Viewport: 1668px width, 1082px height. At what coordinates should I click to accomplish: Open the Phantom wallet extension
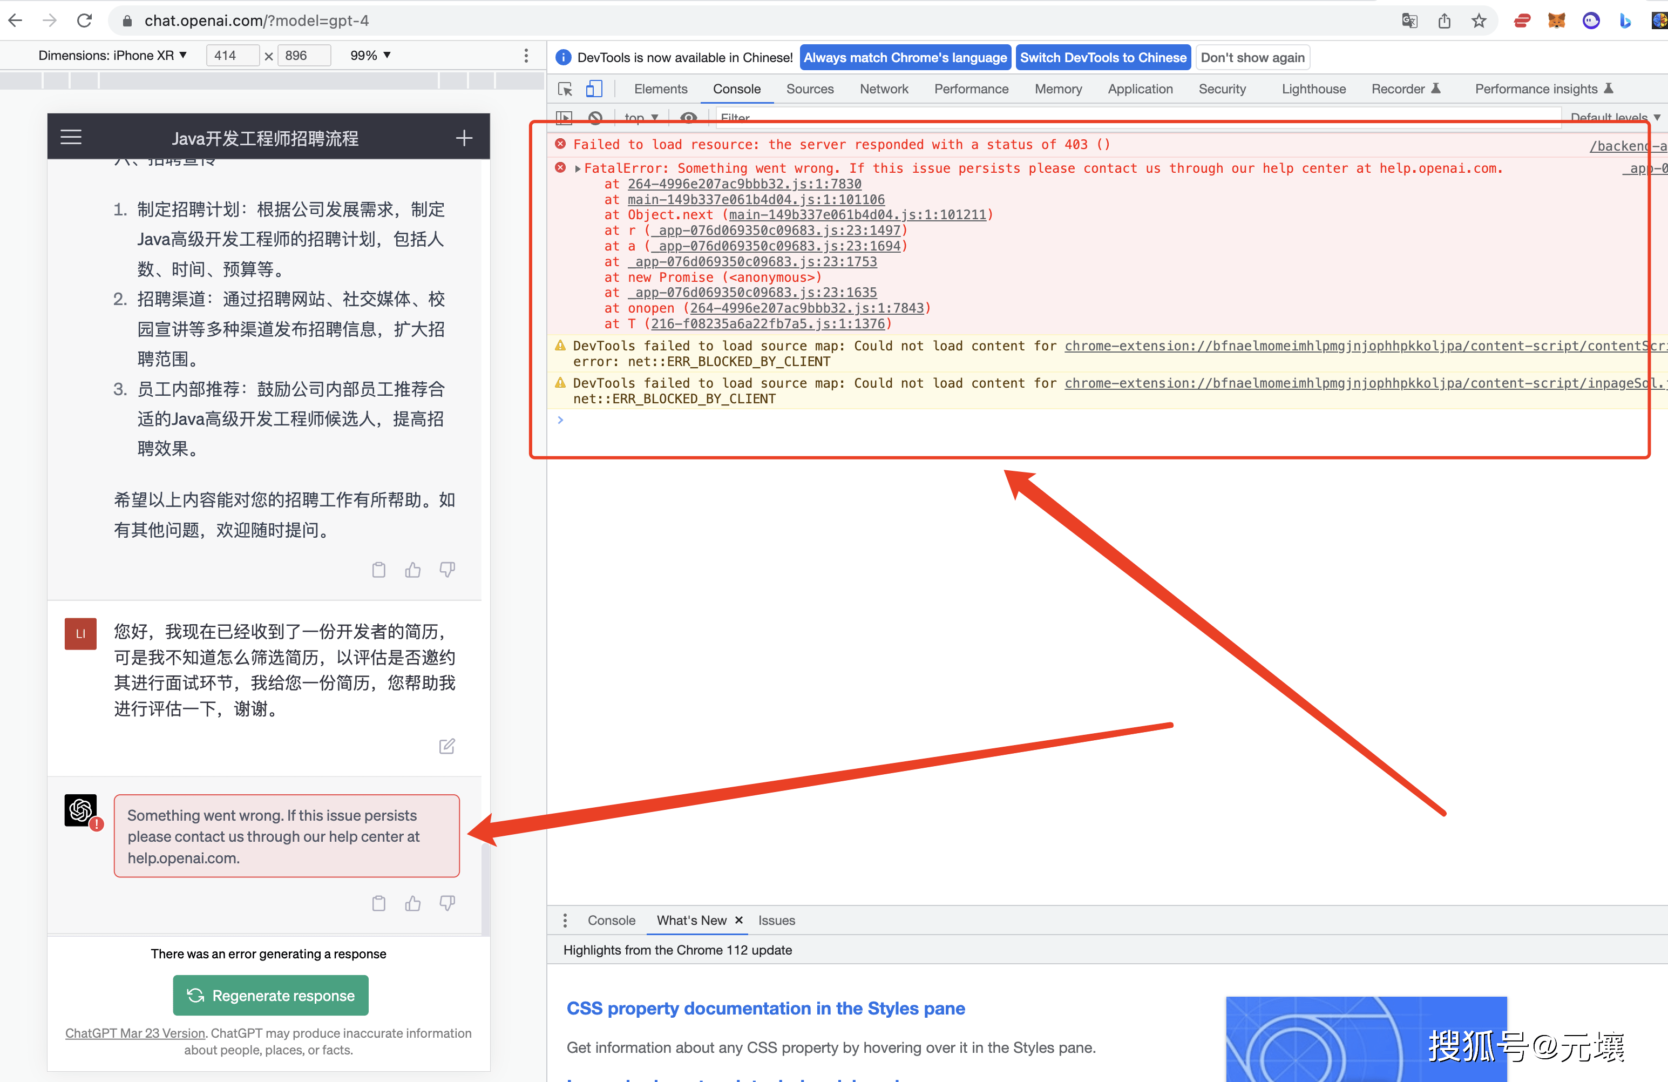click(x=1591, y=21)
